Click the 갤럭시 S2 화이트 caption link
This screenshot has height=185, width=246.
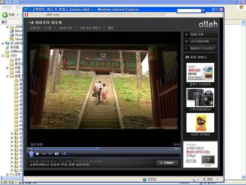200,84
